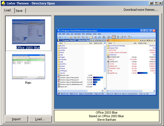
Task: Click Size column header in right pane
Action: 135,43
